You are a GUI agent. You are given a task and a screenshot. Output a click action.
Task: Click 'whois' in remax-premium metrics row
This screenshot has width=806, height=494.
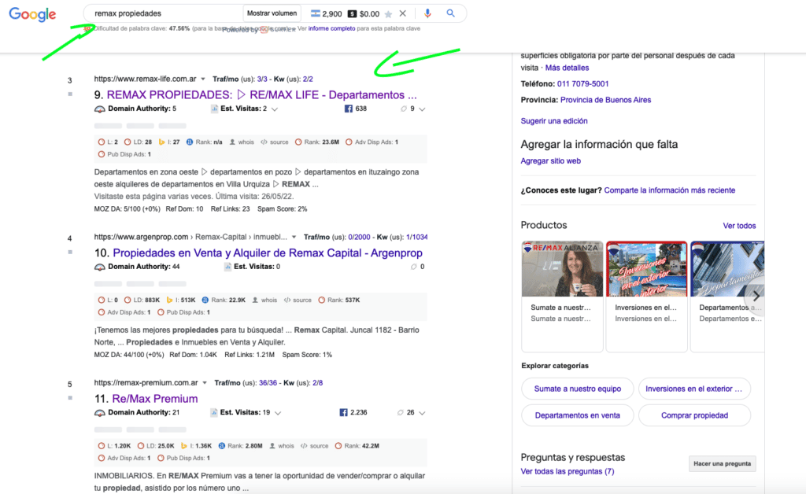pos(282,446)
